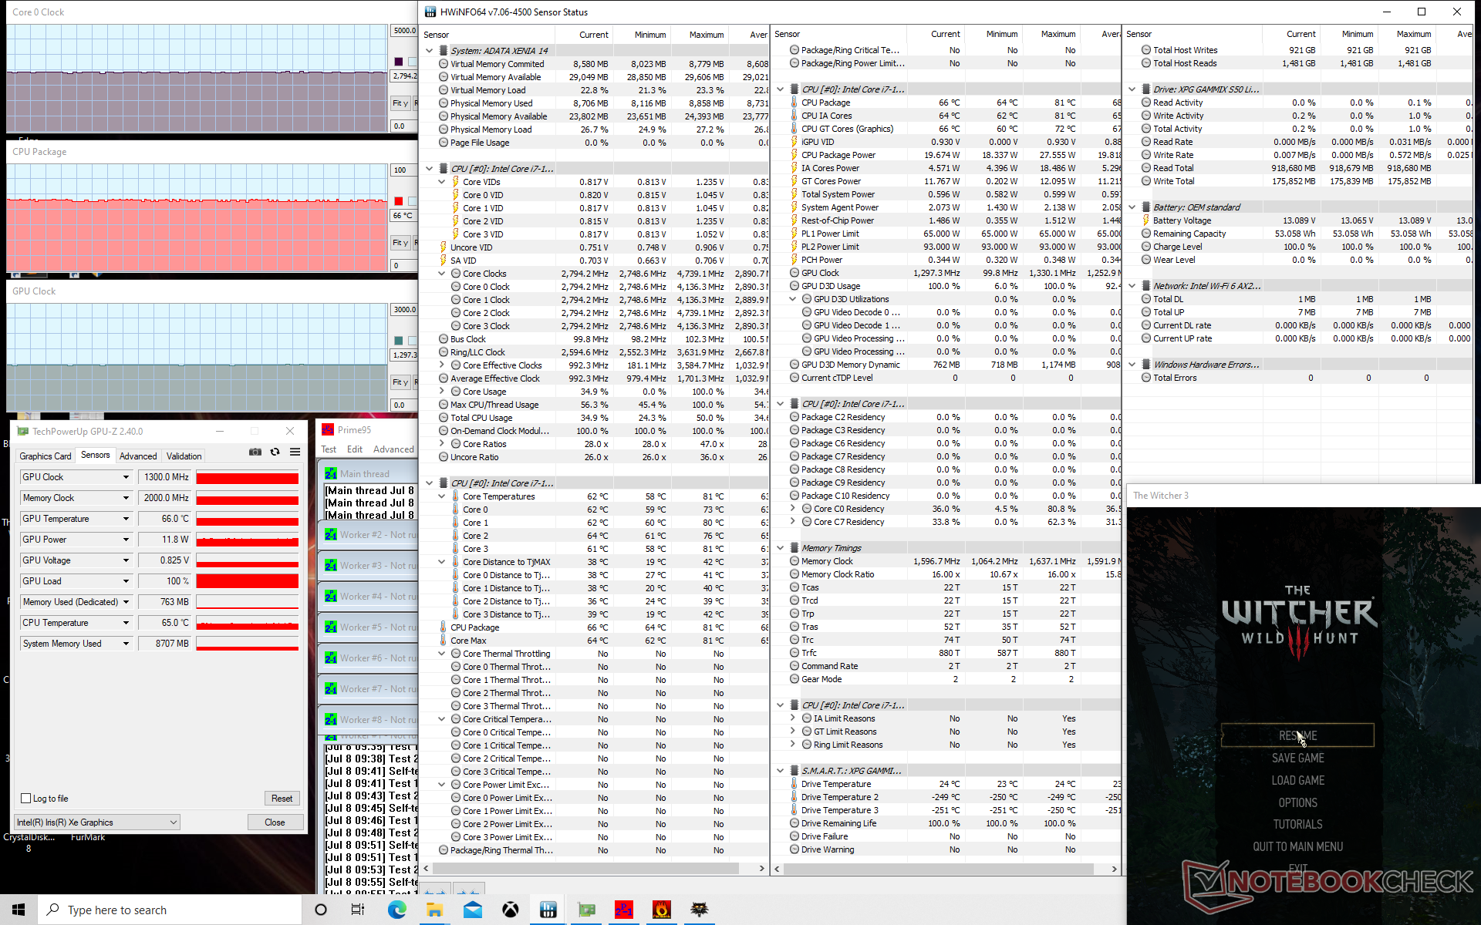
Task: Click teal color swatch on GPU Clock graph
Action: [398, 341]
